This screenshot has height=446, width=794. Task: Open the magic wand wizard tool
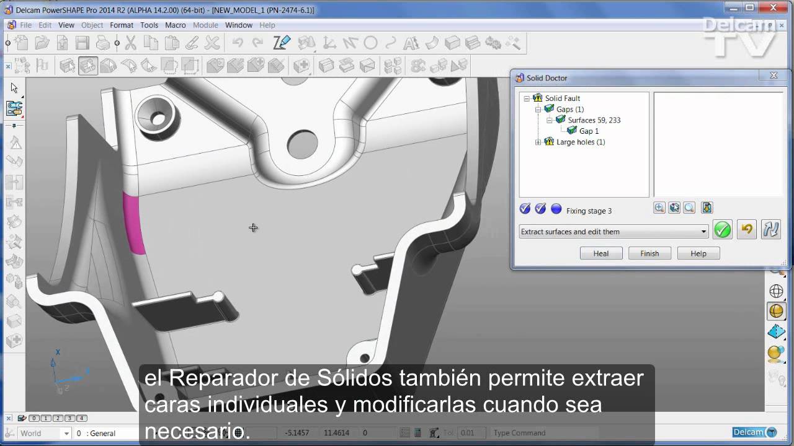pos(514,43)
